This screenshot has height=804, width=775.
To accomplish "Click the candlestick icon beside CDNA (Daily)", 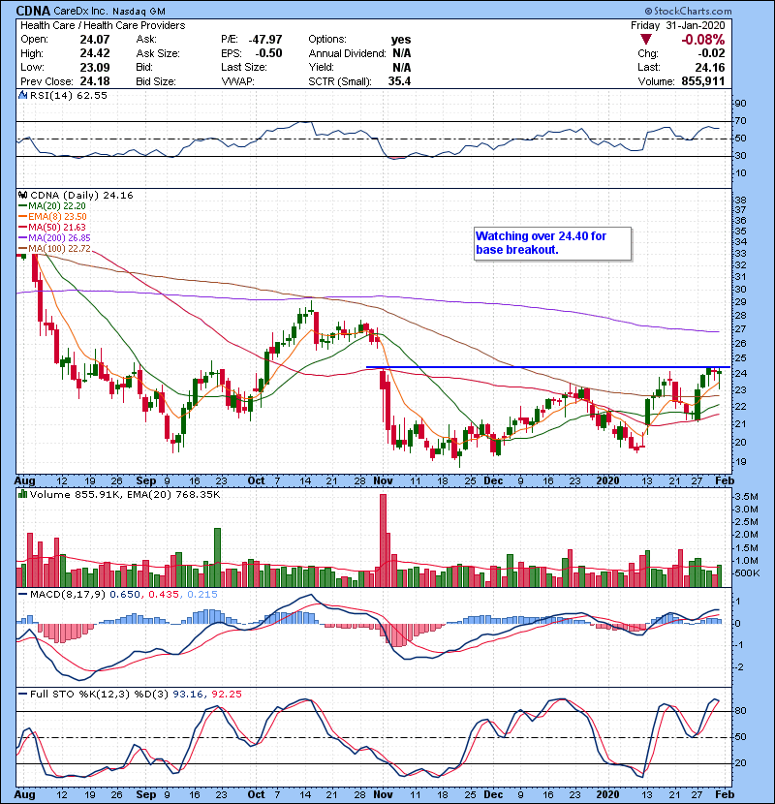I will [x=22, y=196].
